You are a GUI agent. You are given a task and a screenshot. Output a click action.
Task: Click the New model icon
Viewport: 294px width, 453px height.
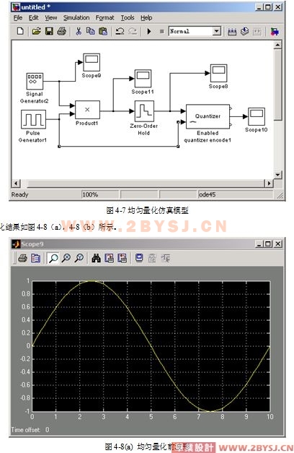pyautogui.click(x=20, y=31)
